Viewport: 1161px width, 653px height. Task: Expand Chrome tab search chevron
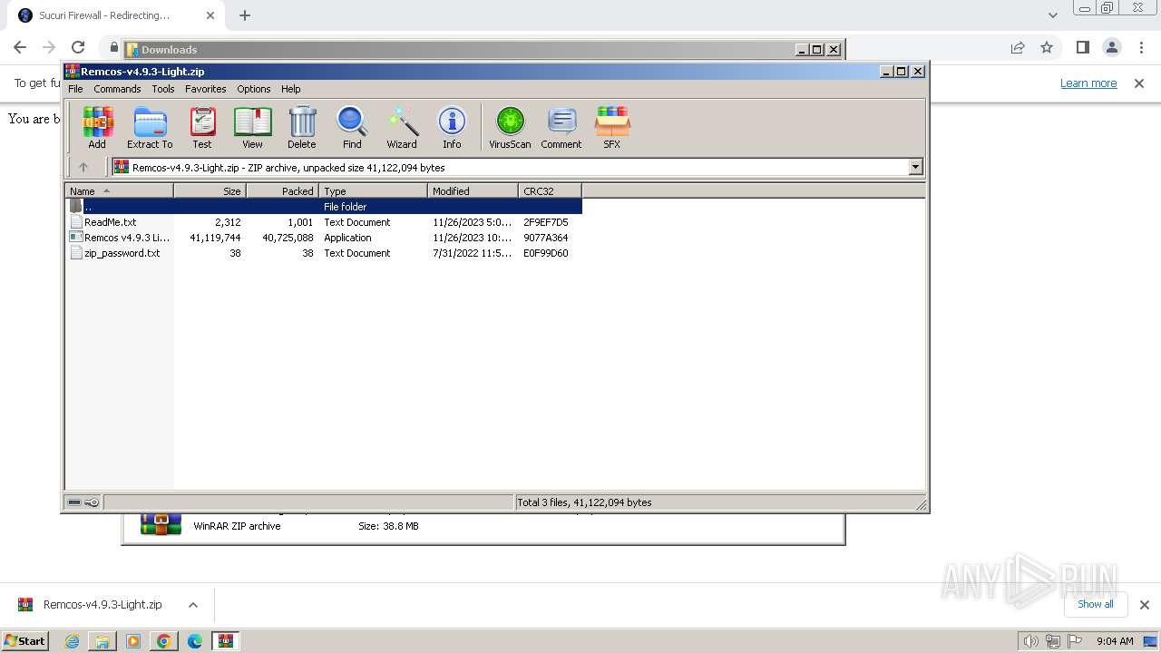1052,15
